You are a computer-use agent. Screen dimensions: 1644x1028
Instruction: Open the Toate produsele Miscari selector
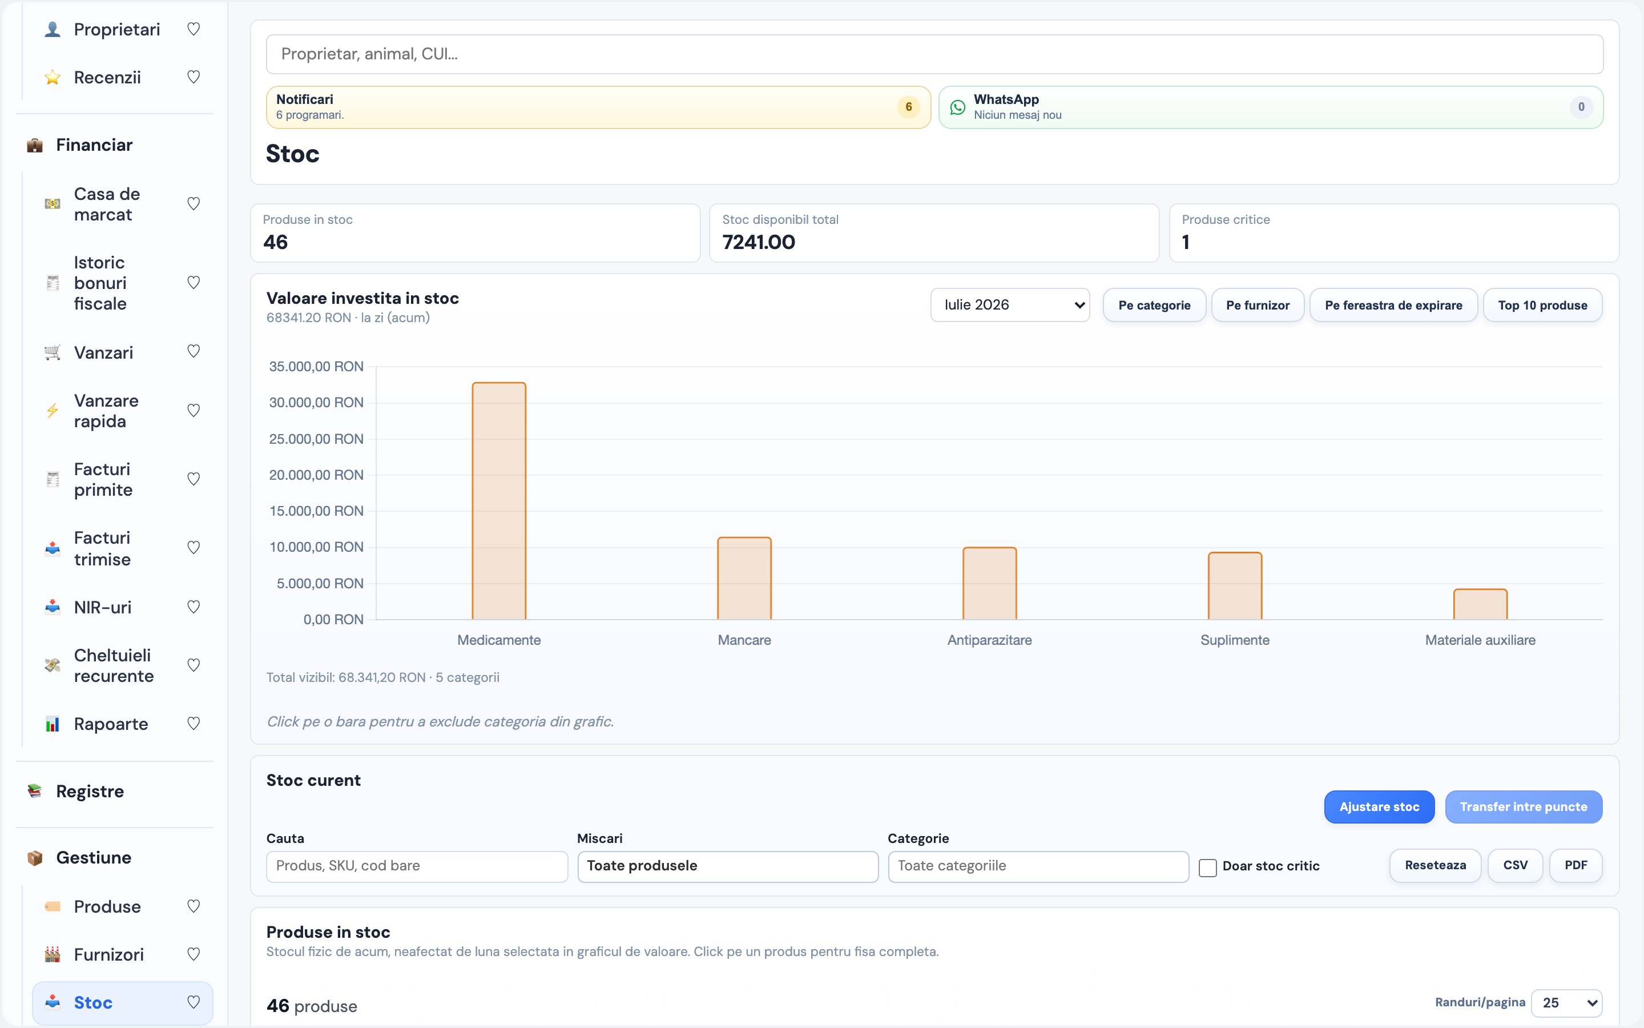click(728, 866)
